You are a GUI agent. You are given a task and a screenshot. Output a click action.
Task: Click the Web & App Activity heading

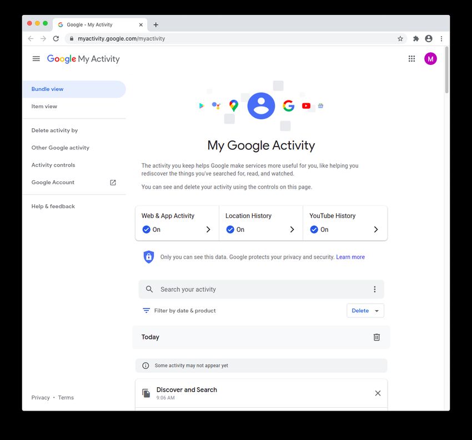point(168,216)
